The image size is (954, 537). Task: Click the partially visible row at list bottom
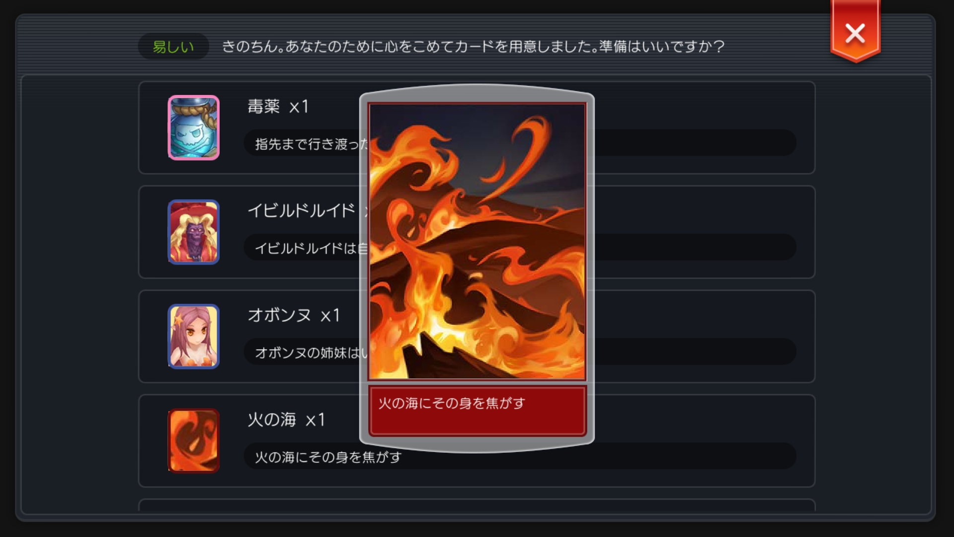[477, 505]
